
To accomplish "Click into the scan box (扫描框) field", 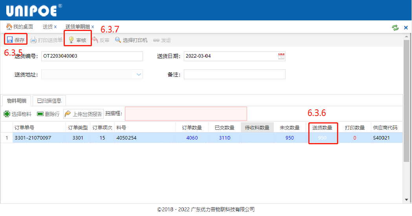I will tap(186, 114).
